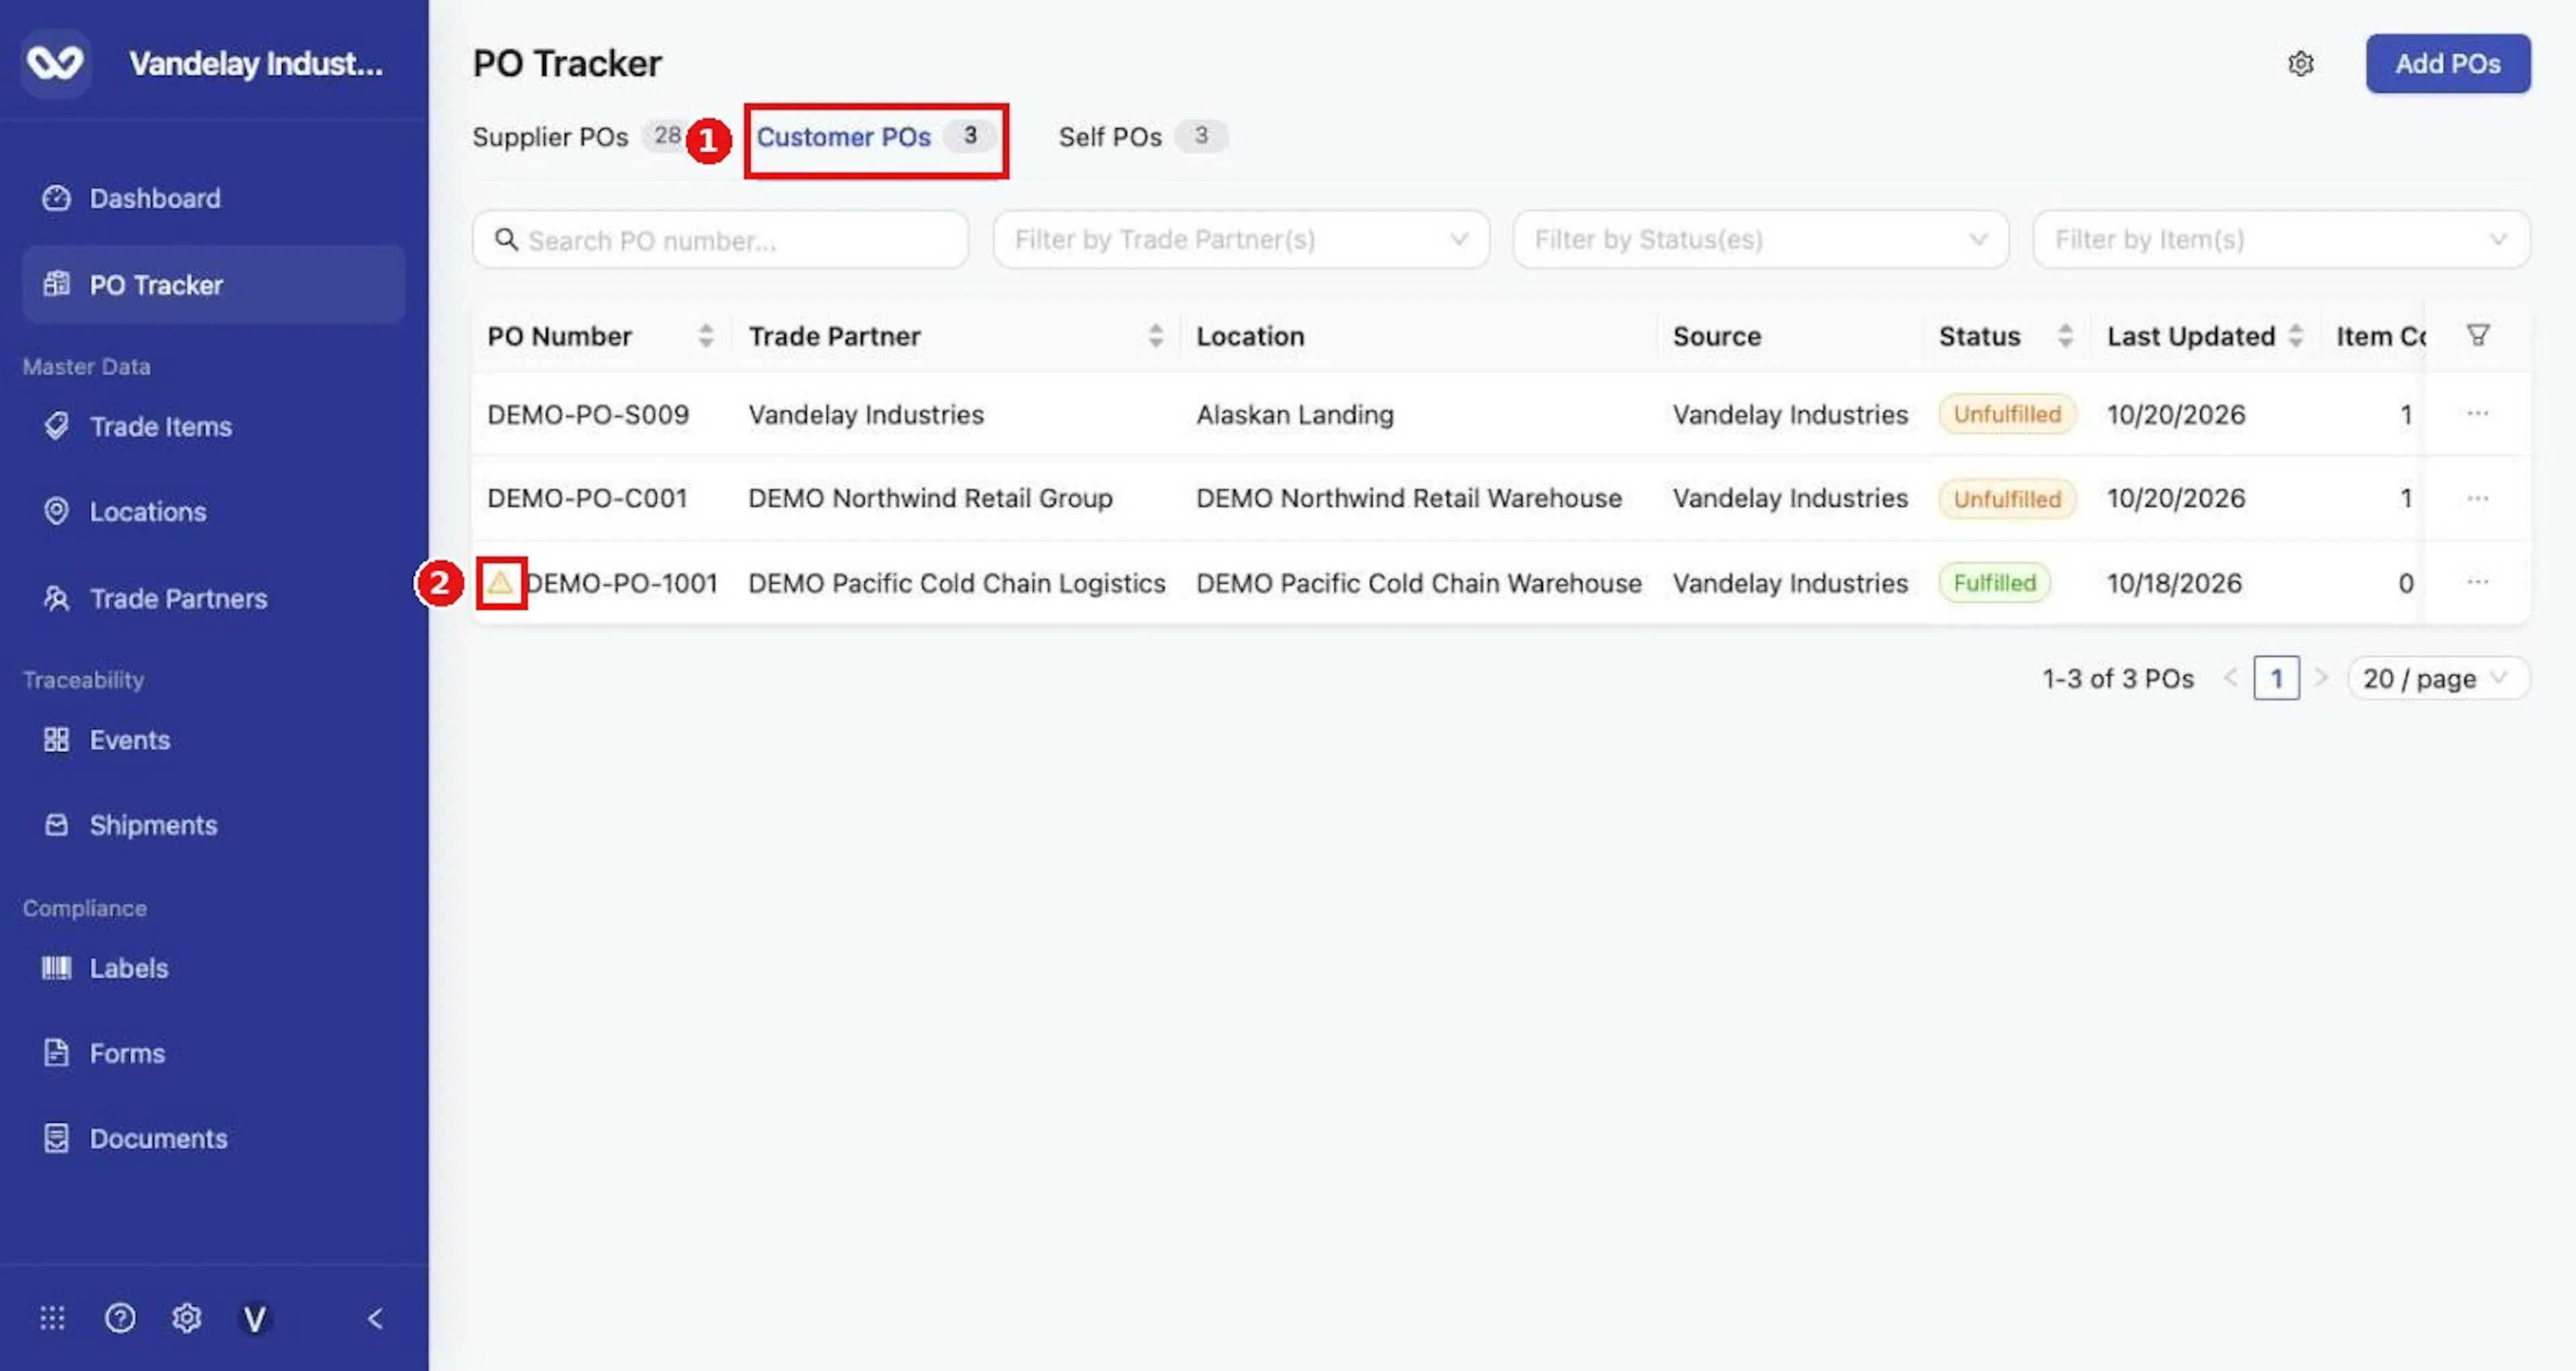Viewport: 2576px width, 1371px height.
Task: Click the Trade Partners people icon
Action: 56,598
